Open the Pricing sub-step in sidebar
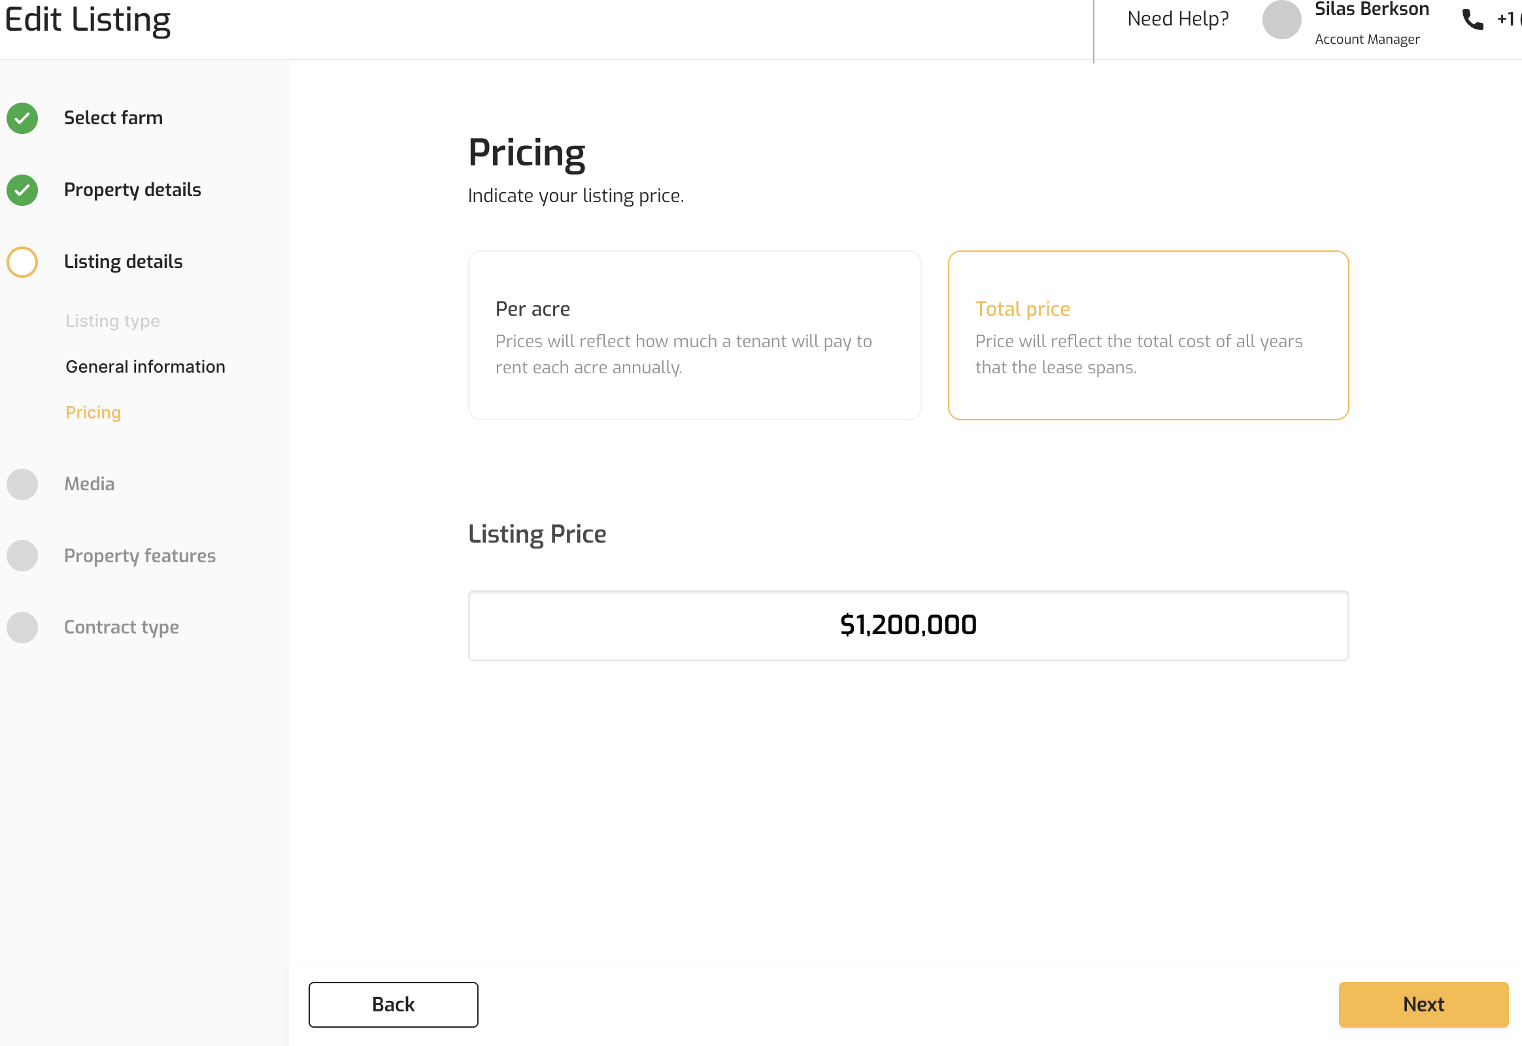The height and width of the screenshot is (1046, 1522). point(93,413)
